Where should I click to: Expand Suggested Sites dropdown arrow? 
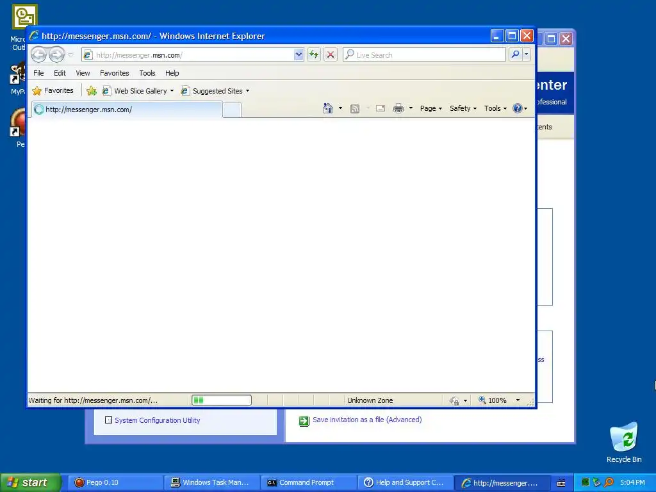[x=247, y=91]
